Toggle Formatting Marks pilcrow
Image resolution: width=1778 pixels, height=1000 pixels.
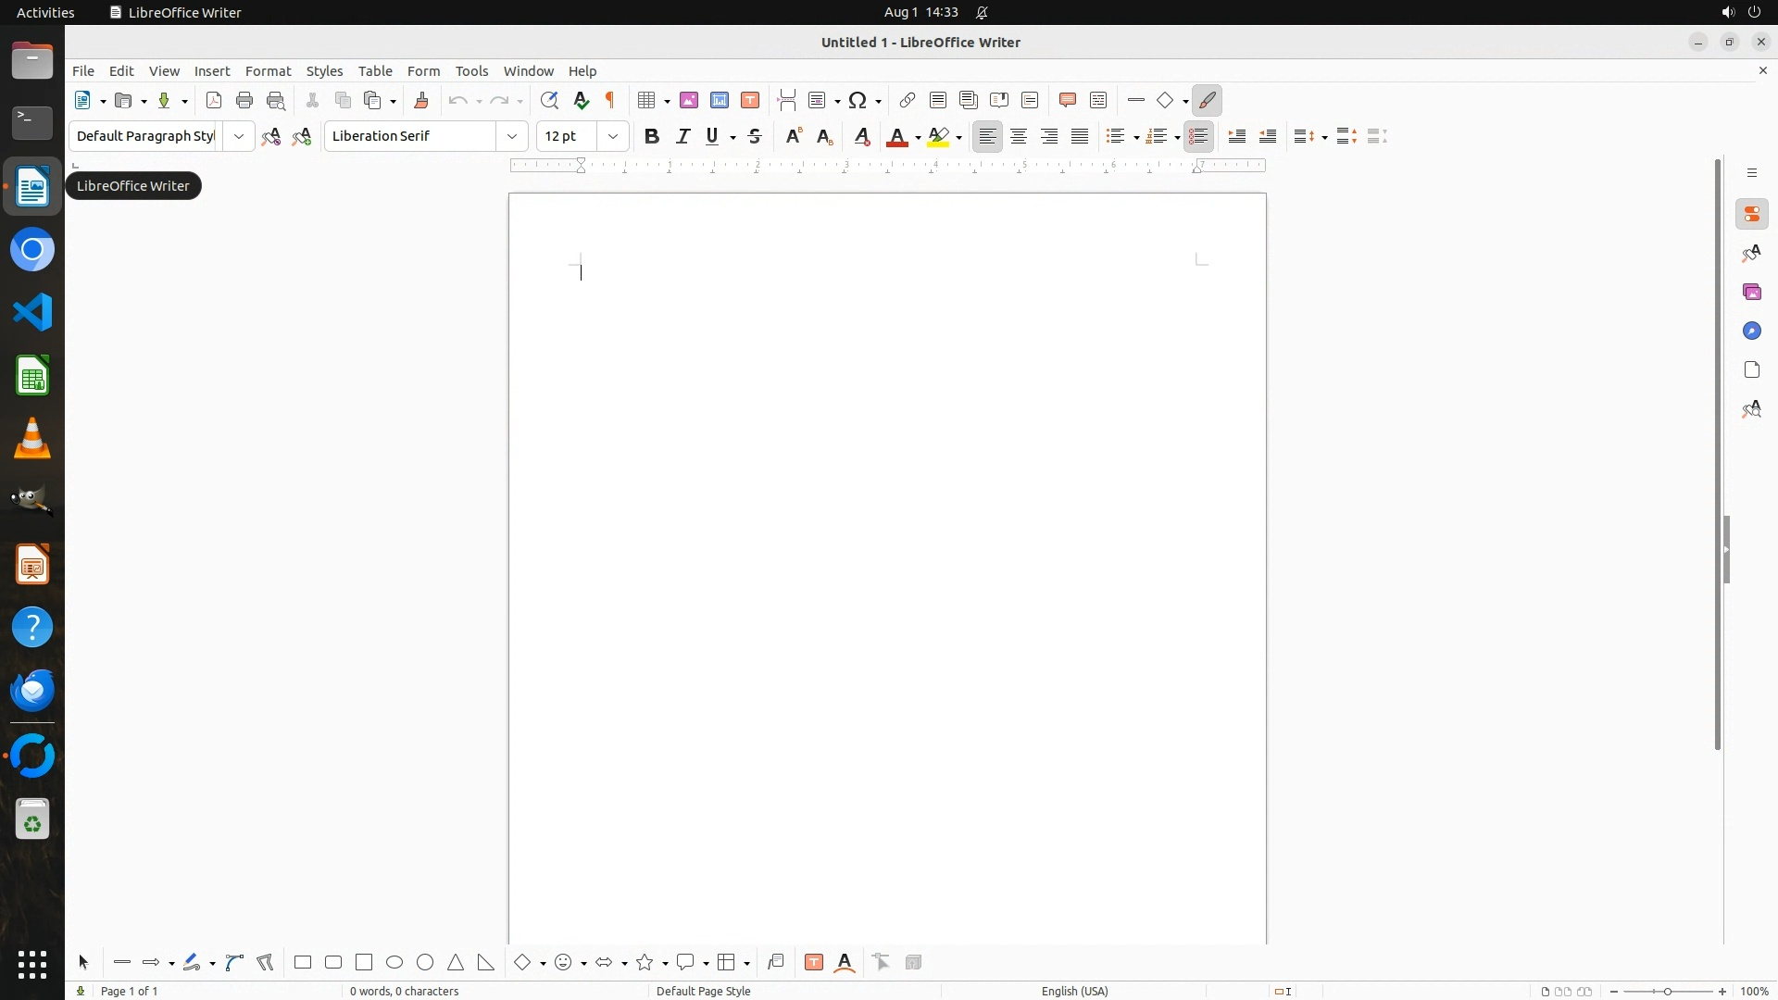610,100
